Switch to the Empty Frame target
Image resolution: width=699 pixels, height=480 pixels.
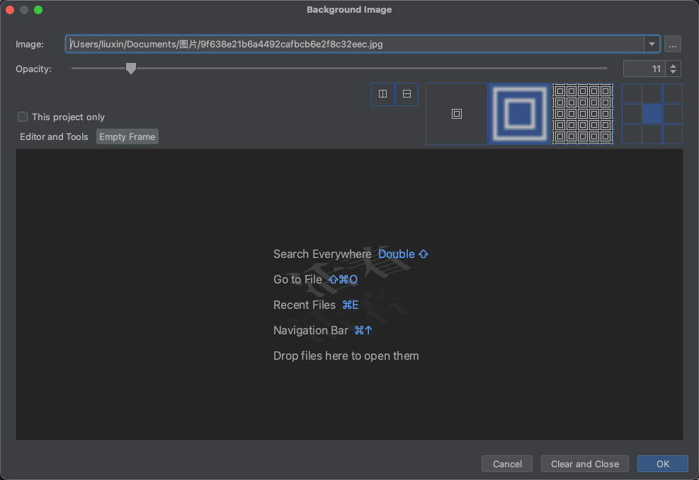coord(127,136)
